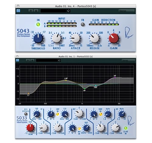Enable Write automation (W) in Portico5033 window
The width and height of the screenshot is (152, 143).
pos(33,60)
